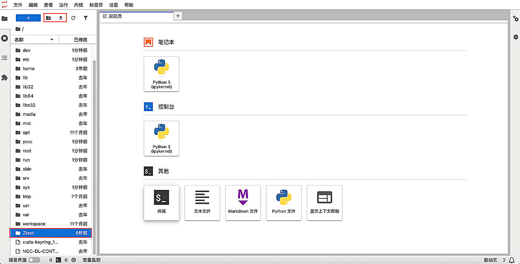The height and width of the screenshot is (264, 520).
Task: Click the Jupyter logo
Action: [x=5, y=5]
